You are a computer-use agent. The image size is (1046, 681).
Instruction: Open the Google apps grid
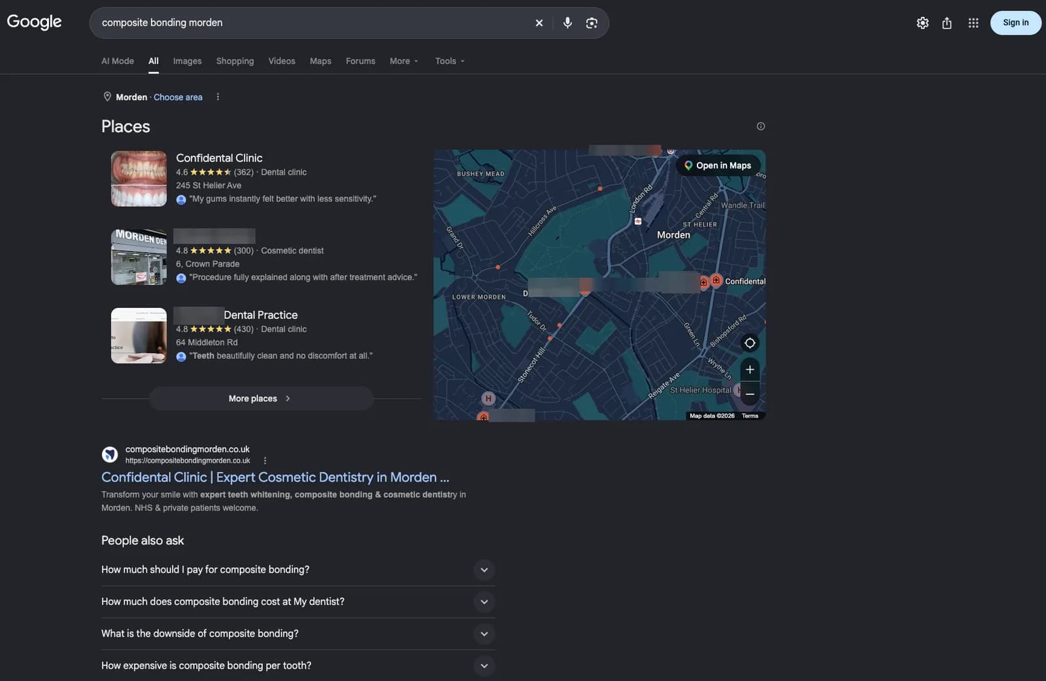click(x=973, y=23)
